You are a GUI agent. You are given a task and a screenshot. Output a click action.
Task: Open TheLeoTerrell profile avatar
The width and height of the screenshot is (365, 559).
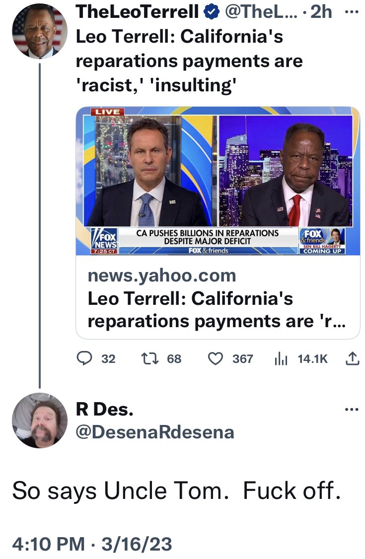pos(40,31)
